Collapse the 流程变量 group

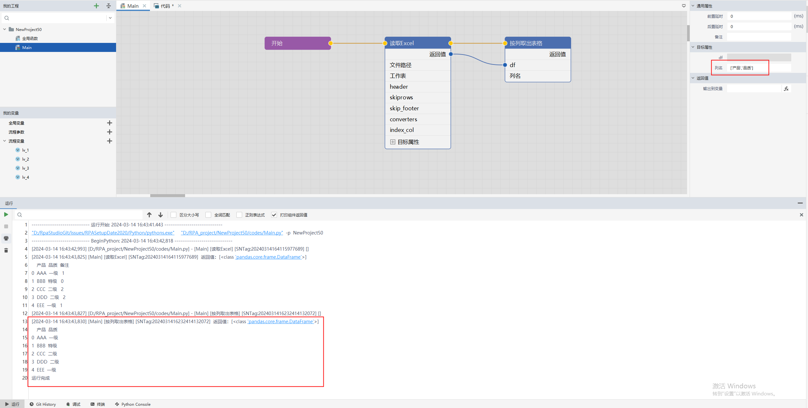pos(5,141)
